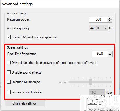Increase Maximum voices with up arrow
Viewport: 120px width, 111px height.
pos(110,18)
